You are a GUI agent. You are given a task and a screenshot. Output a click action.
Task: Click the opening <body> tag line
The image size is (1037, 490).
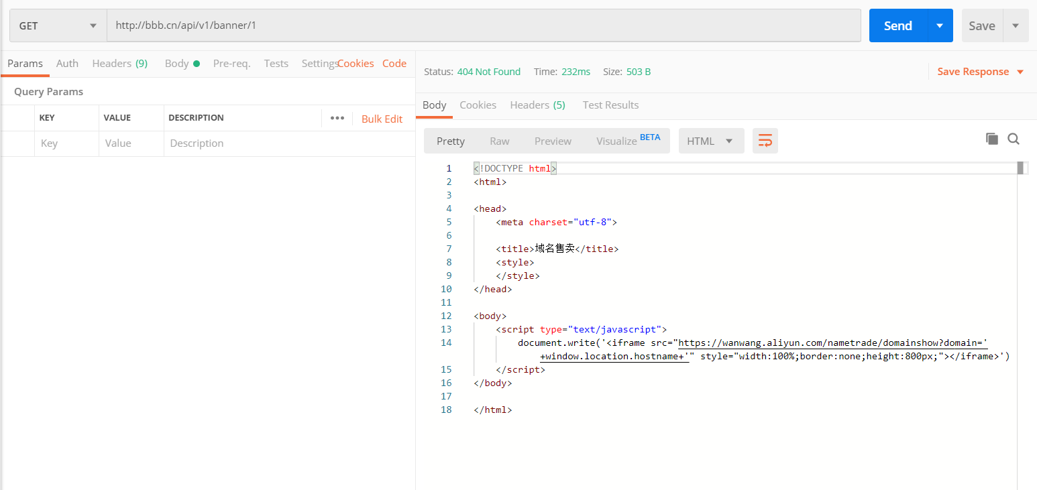click(x=490, y=316)
